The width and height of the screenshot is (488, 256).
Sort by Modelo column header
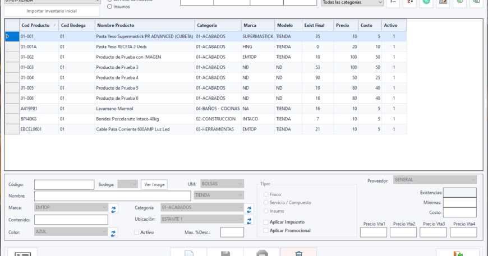click(x=288, y=25)
